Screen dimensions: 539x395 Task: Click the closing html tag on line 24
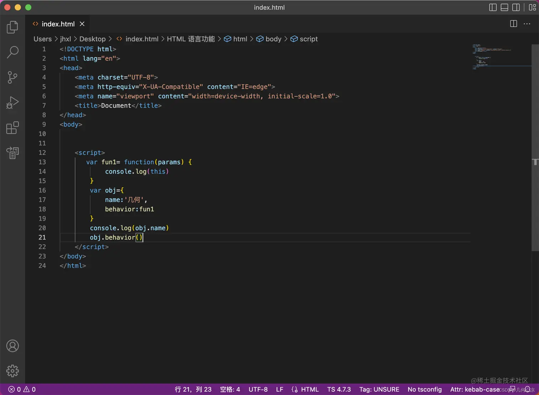[x=73, y=266]
